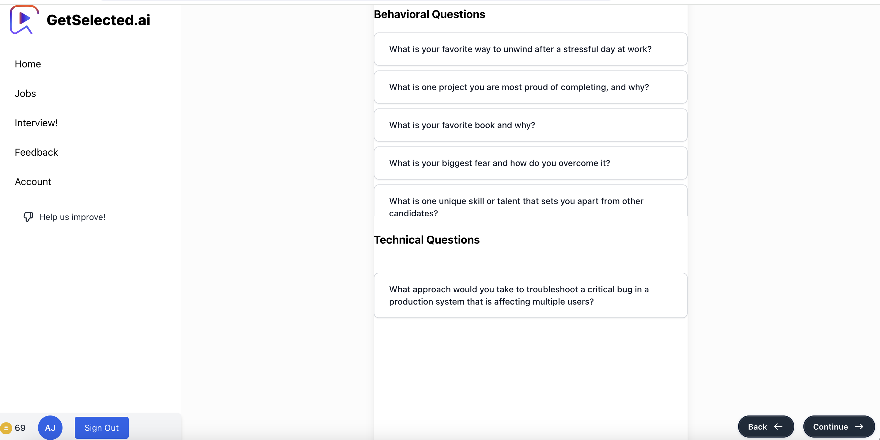Click the GetSelected.ai logo icon
This screenshot has width=880, height=440.
click(x=24, y=20)
